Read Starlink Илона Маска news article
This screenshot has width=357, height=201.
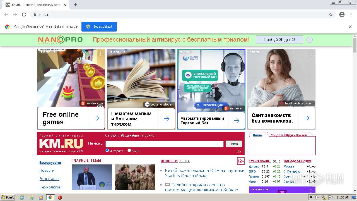pyautogui.click(x=205, y=173)
